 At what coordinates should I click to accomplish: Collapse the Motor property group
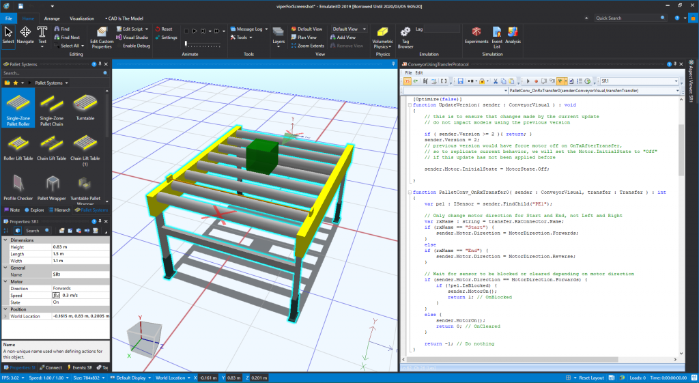(x=5, y=282)
